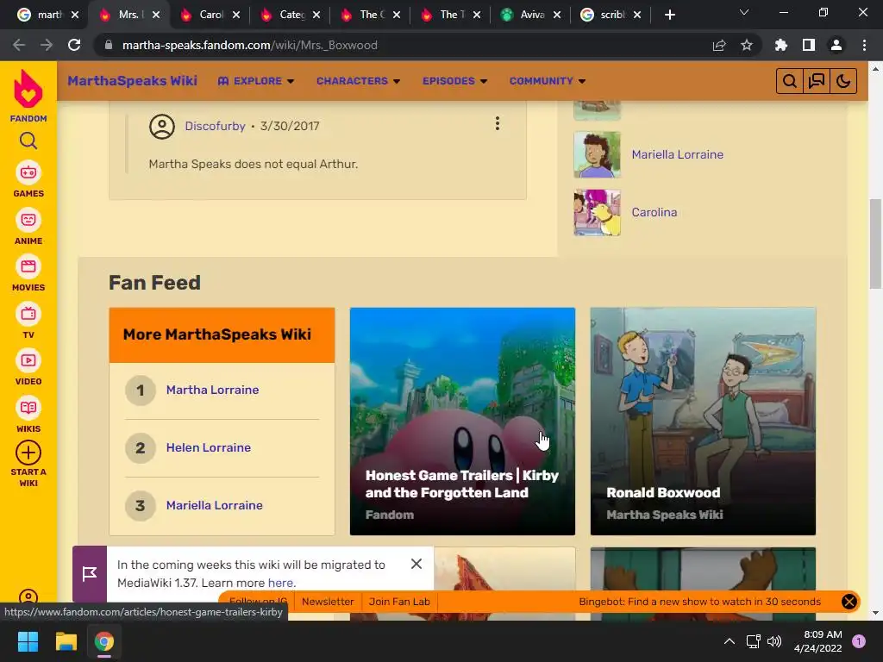Switch to the Carol tab
The height and width of the screenshot is (662, 883).
coord(209,15)
